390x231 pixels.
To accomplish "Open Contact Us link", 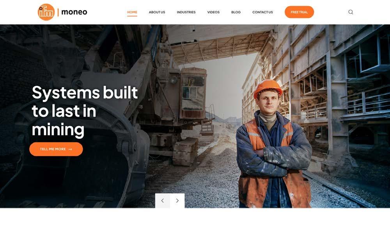I will [262, 12].
